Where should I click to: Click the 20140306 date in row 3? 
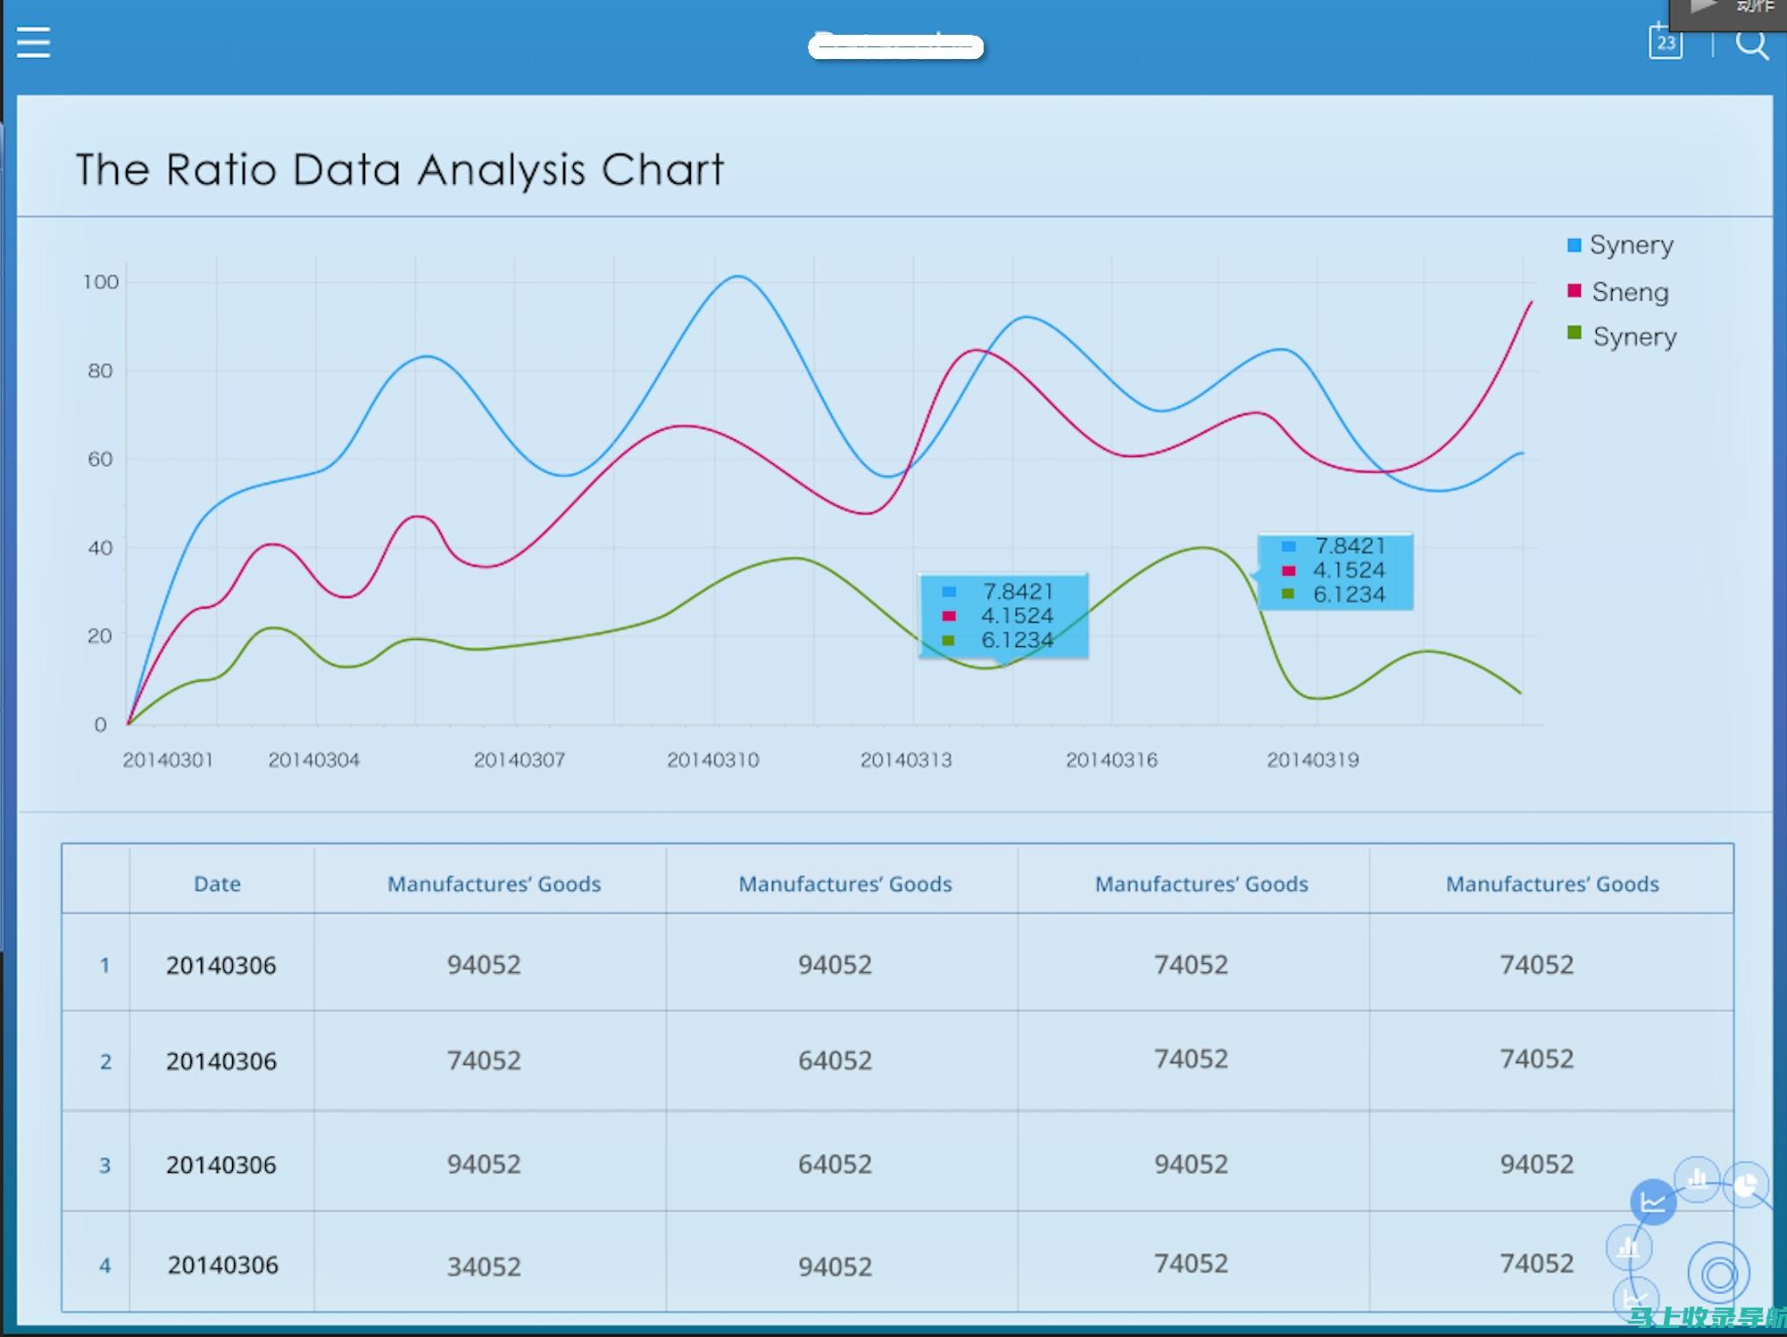[220, 1165]
